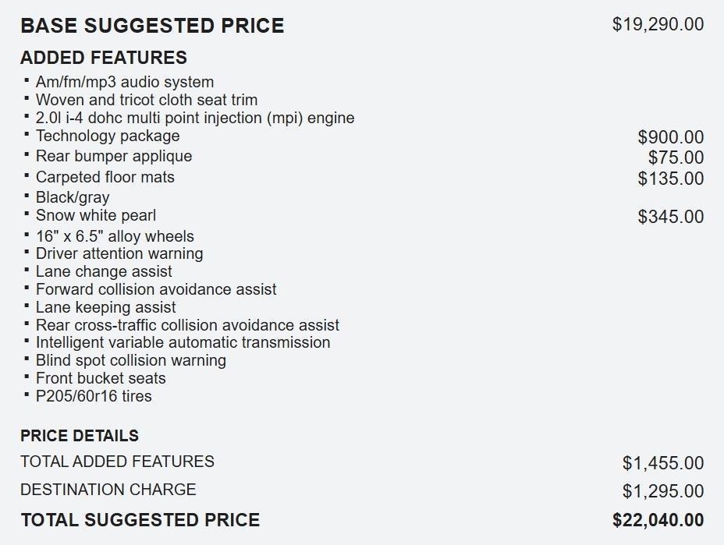Select the $19,290.00 base price amount
The image size is (724, 545).
click(x=658, y=24)
